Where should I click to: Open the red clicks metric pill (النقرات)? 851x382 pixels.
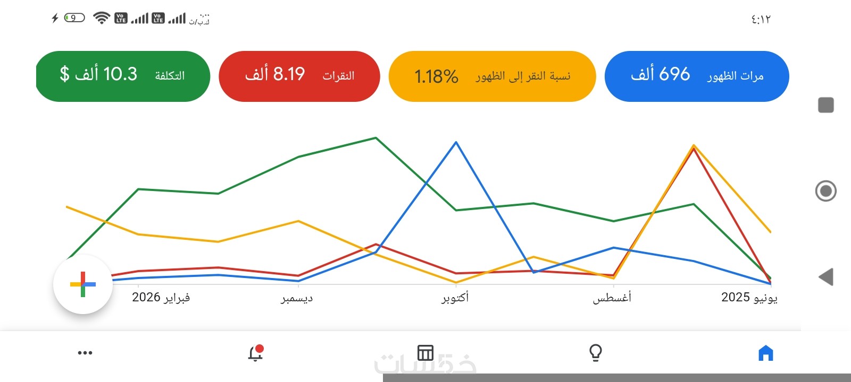coord(299,76)
